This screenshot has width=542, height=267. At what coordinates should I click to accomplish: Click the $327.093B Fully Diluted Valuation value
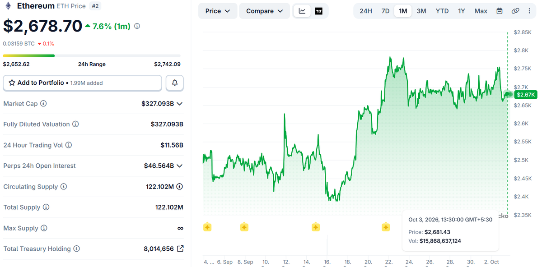167,124
